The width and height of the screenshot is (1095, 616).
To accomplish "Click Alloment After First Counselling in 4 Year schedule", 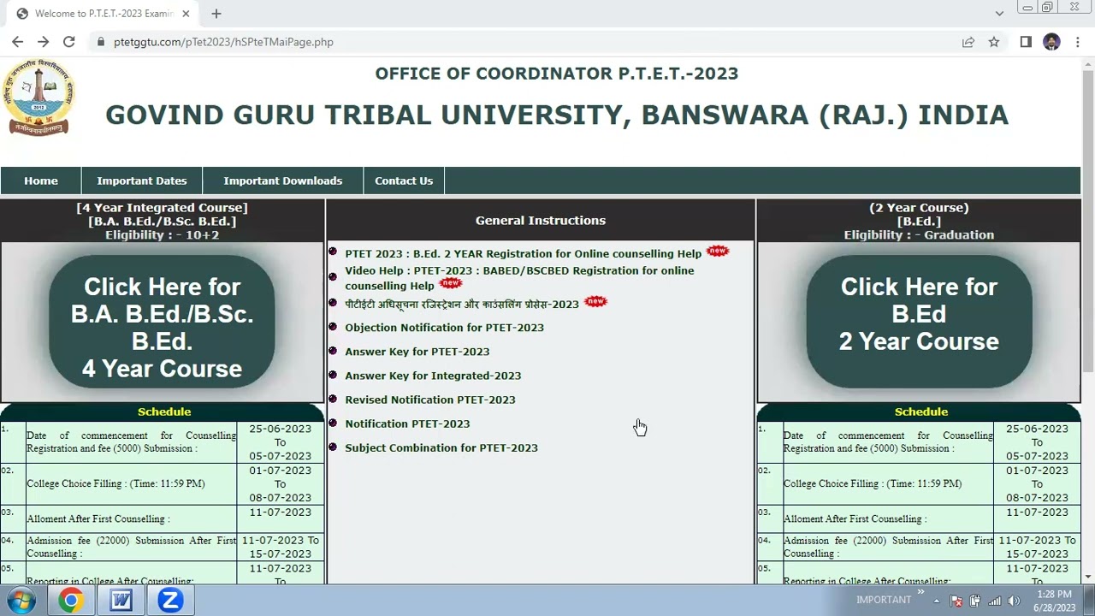I will coord(162,518).
